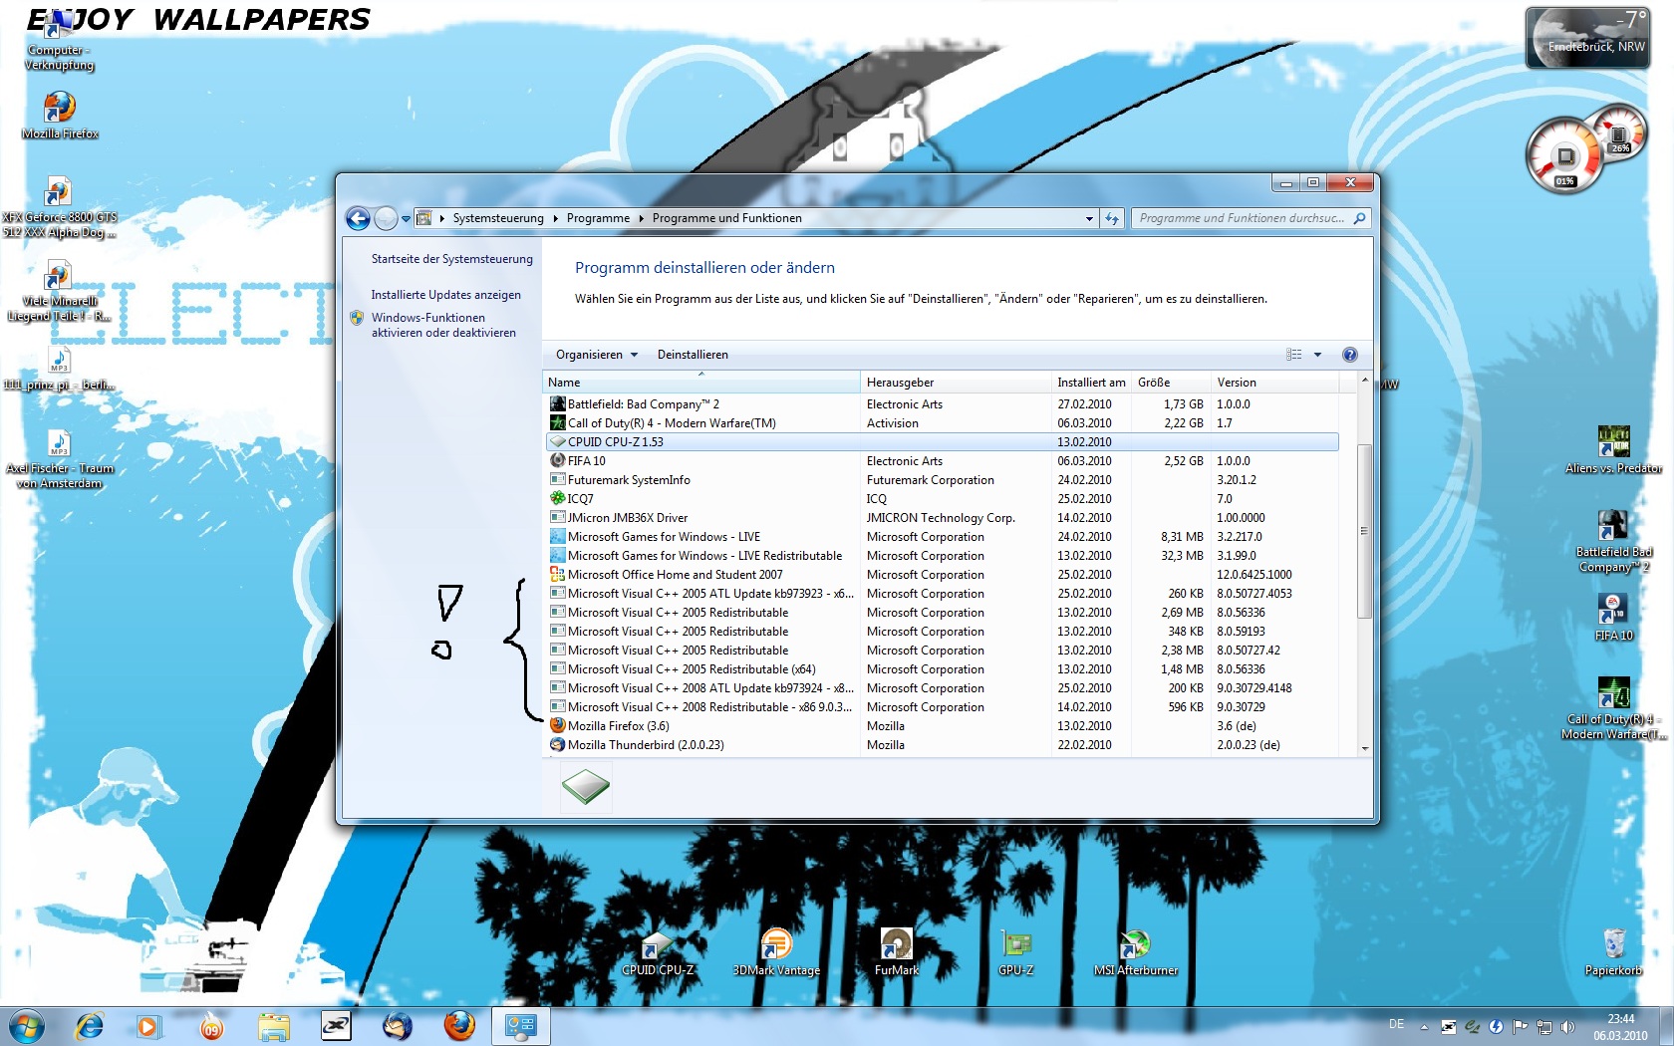Open MSI Afterburner desktop shortcut
This screenshot has width=1674, height=1046.
point(1135,952)
